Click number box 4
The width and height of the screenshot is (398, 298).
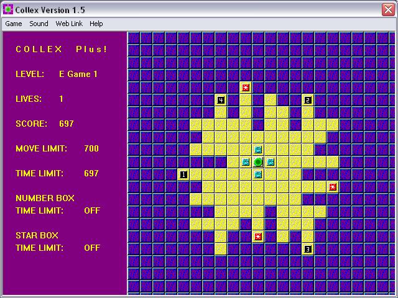[x=221, y=100]
